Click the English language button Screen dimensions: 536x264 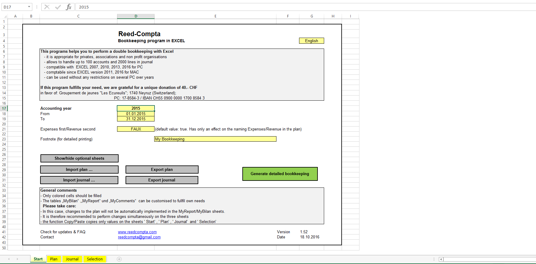click(311, 41)
